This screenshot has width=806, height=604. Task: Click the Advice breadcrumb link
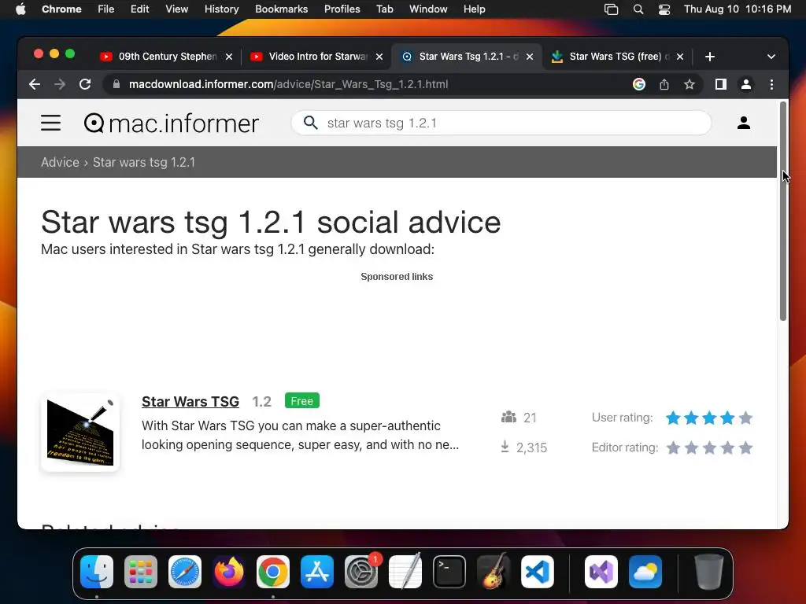(60, 162)
